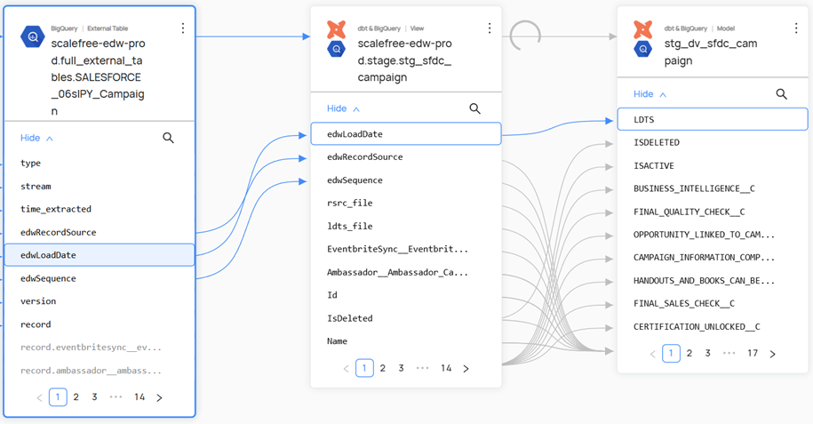
Task: Collapse columns with Hide in View node
Action: tap(343, 108)
